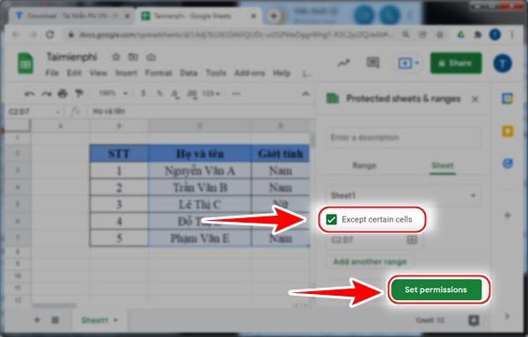
Task: Select the cell Phạm Văn E
Action: [x=200, y=238]
